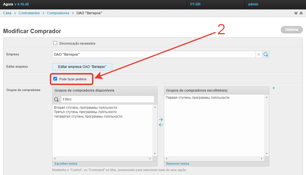Move selected group left with arrow icon

click(x=161, y=125)
